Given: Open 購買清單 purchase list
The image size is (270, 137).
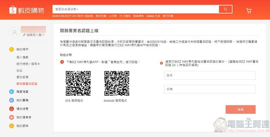Looking at the screenshot, I should (x=22, y=92).
